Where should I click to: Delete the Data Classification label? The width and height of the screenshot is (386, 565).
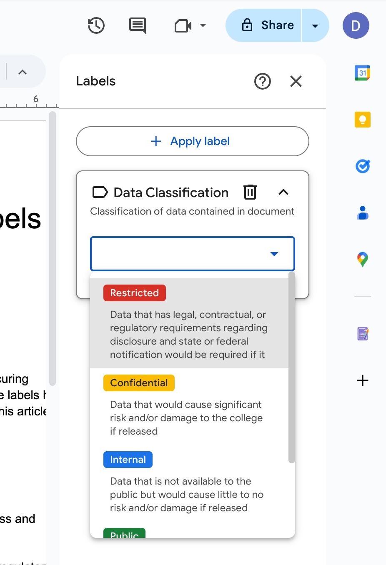pyautogui.click(x=250, y=192)
